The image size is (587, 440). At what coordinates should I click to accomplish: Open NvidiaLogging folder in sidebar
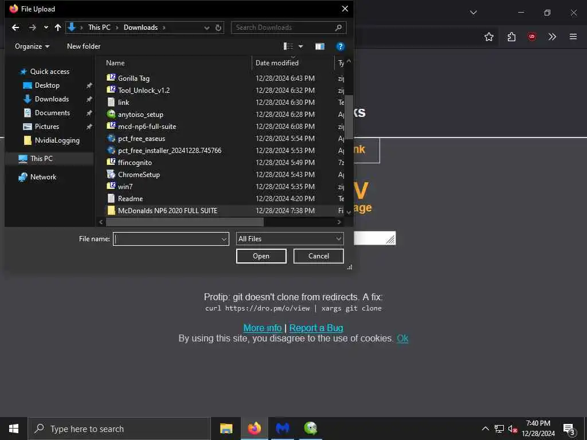tap(57, 140)
